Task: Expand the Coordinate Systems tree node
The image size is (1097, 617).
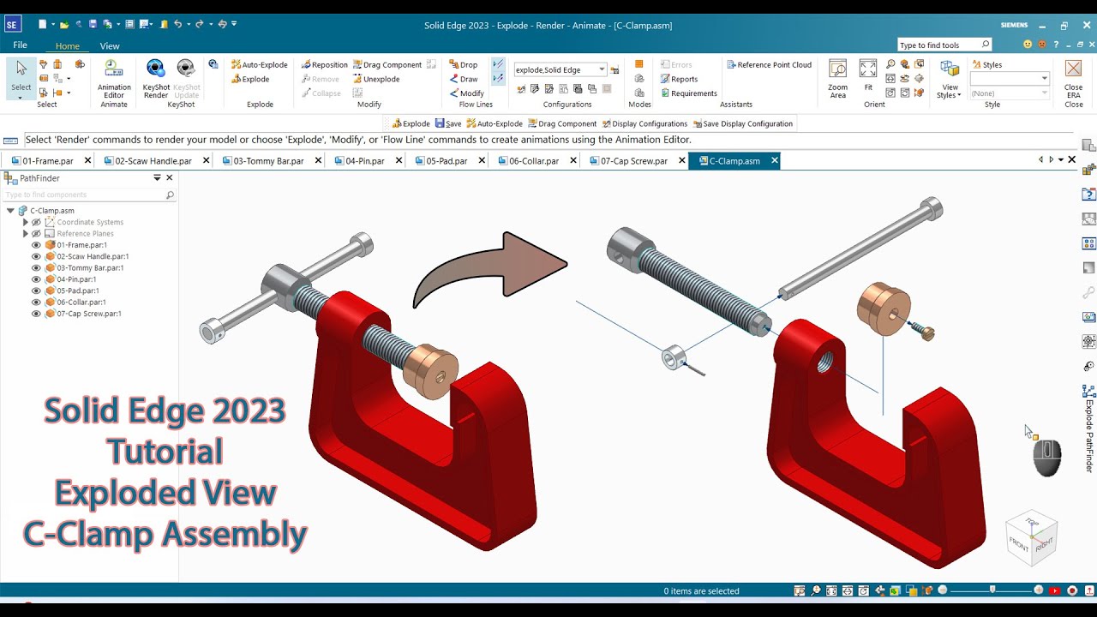Action: pos(26,222)
